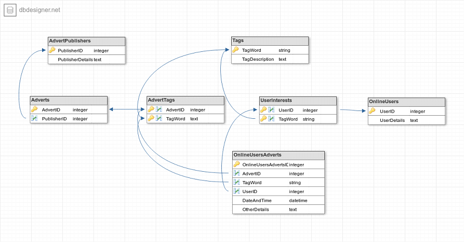
Task: Click the foreign key icon beside TagWord in AdvertTags
Action: click(x=159, y=118)
